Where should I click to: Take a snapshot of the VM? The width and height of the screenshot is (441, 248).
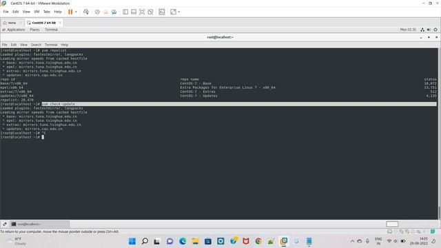point(97,12)
